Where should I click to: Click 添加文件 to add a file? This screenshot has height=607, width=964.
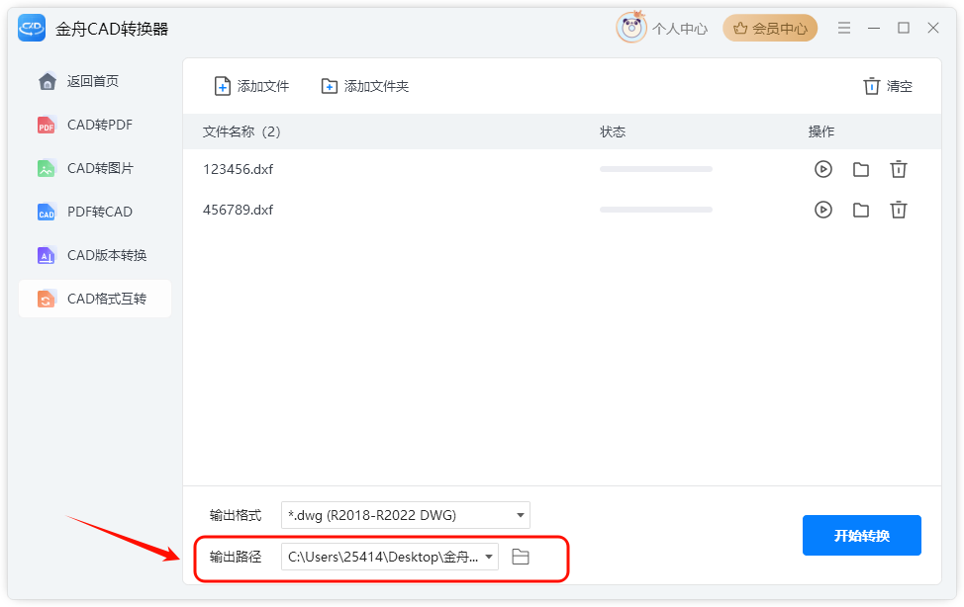point(251,86)
